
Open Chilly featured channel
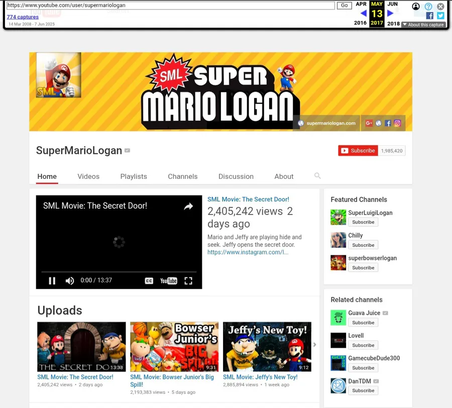click(x=356, y=235)
